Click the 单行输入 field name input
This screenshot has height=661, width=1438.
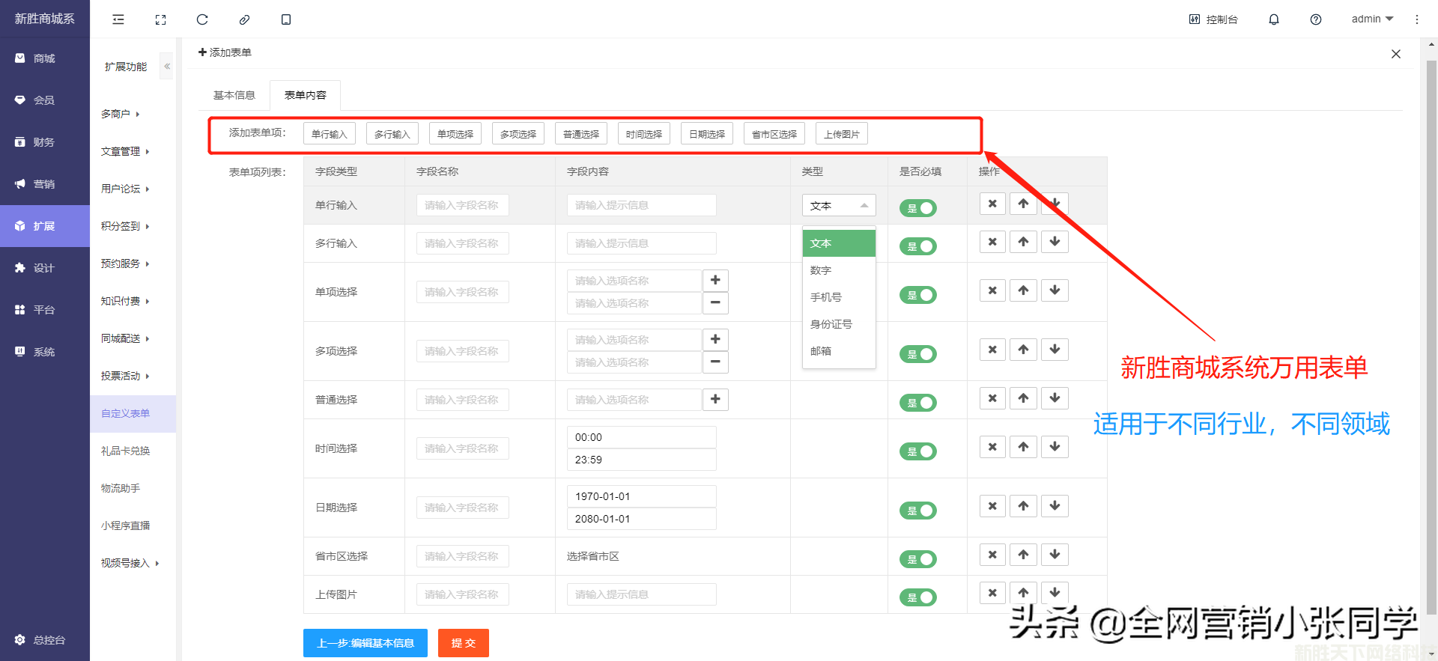(x=462, y=205)
